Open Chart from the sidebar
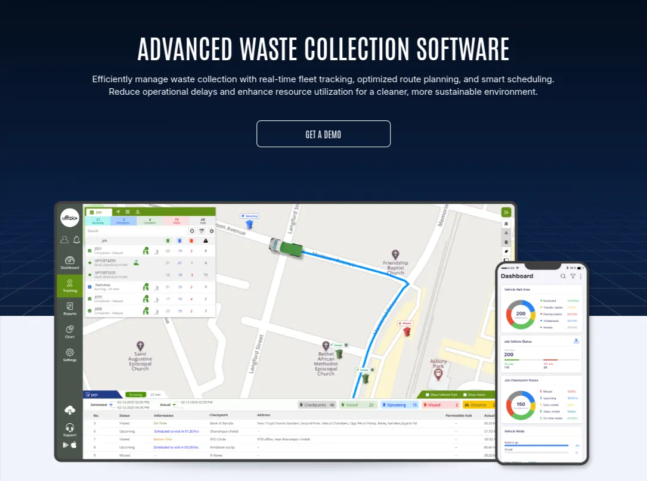Screen dimensions: 647x481 pyautogui.click(x=70, y=331)
